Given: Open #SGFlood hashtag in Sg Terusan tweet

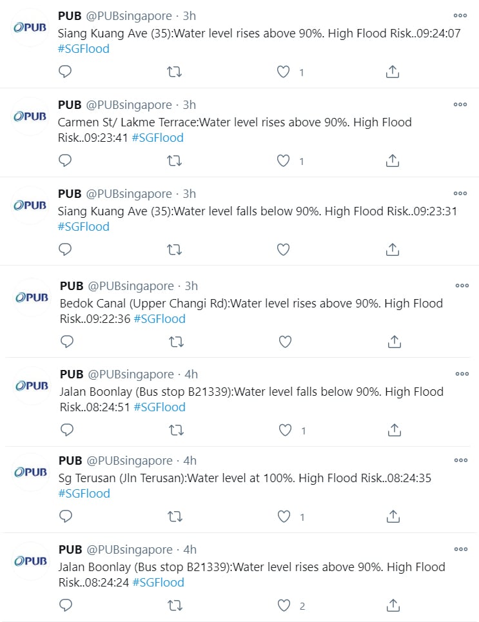Looking at the screenshot, I should 84,493.
